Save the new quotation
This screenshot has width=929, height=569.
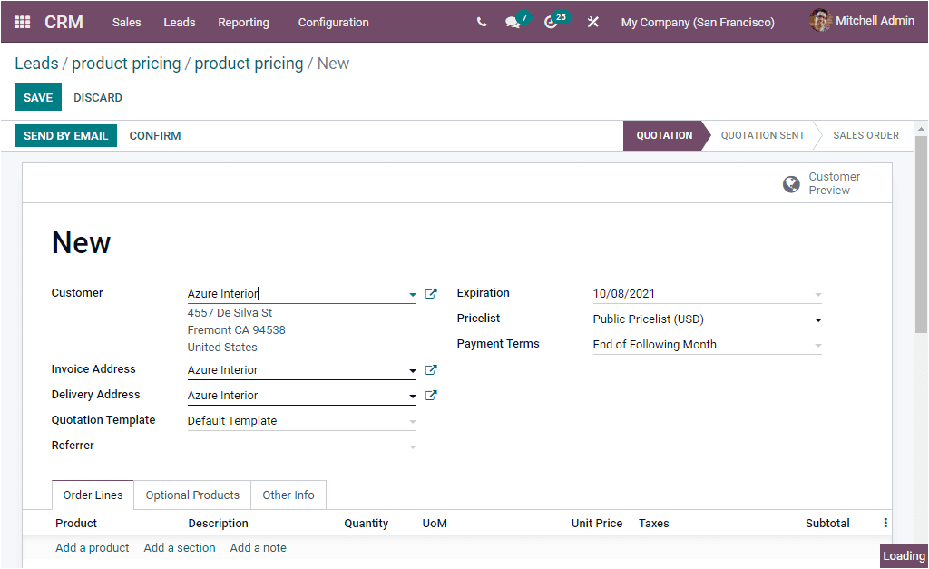[37, 97]
